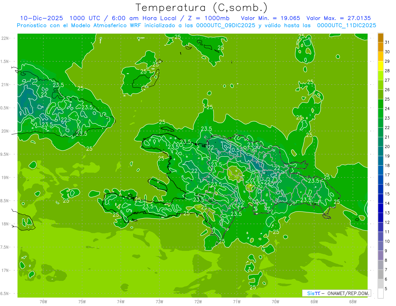Pick the legend gray band between 6 and 7
The width and height of the screenshot is (396, 306).
[380, 274]
